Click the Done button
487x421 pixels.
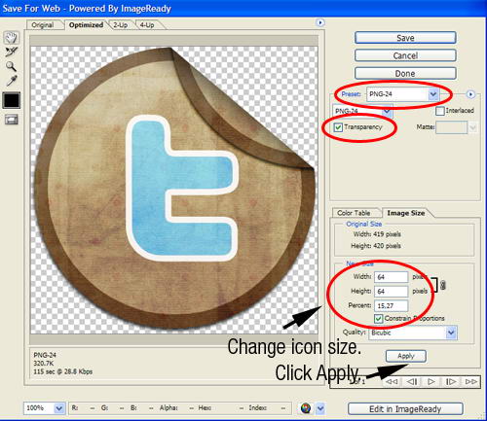[405, 74]
